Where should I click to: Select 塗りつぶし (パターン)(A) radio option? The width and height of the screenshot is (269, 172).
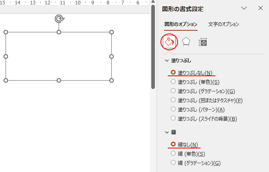[198, 110]
